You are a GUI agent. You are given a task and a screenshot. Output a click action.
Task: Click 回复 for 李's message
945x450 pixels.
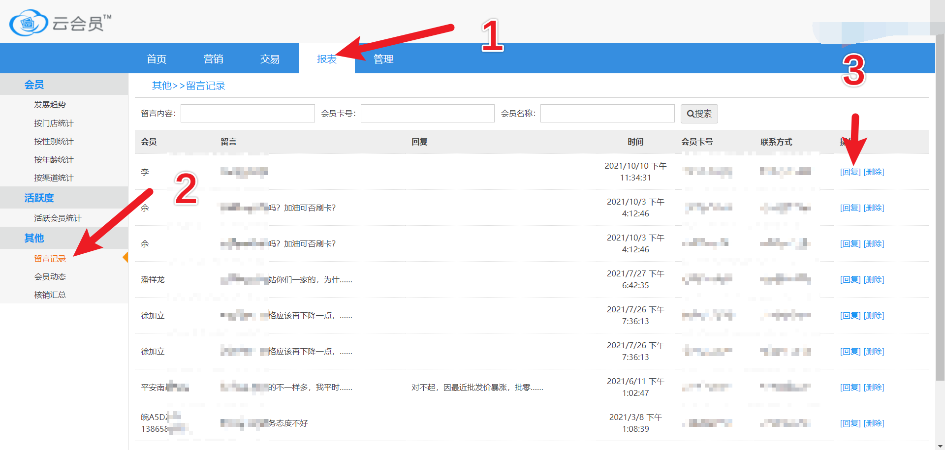850,172
